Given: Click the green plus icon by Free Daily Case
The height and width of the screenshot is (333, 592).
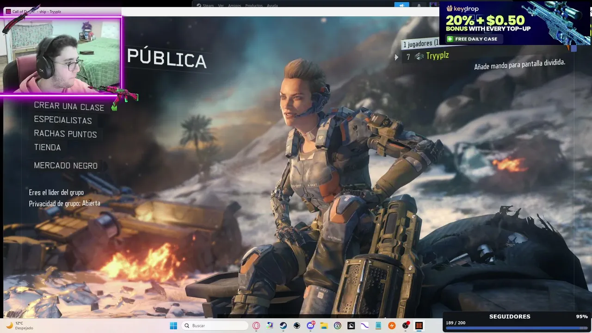Looking at the screenshot, I should pyautogui.click(x=450, y=39).
